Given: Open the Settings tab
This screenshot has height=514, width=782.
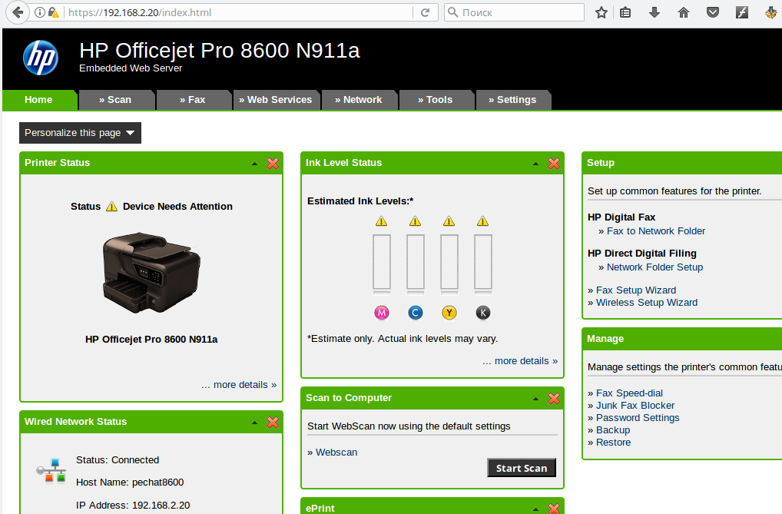Looking at the screenshot, I should (x=513, y=100).
